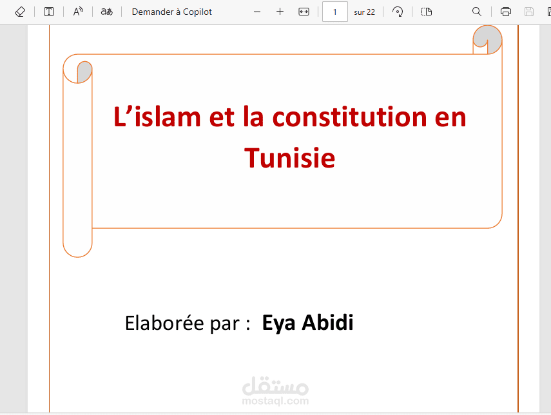Switch the page view layout
The image size is (551, 415).
pos(426,12)
